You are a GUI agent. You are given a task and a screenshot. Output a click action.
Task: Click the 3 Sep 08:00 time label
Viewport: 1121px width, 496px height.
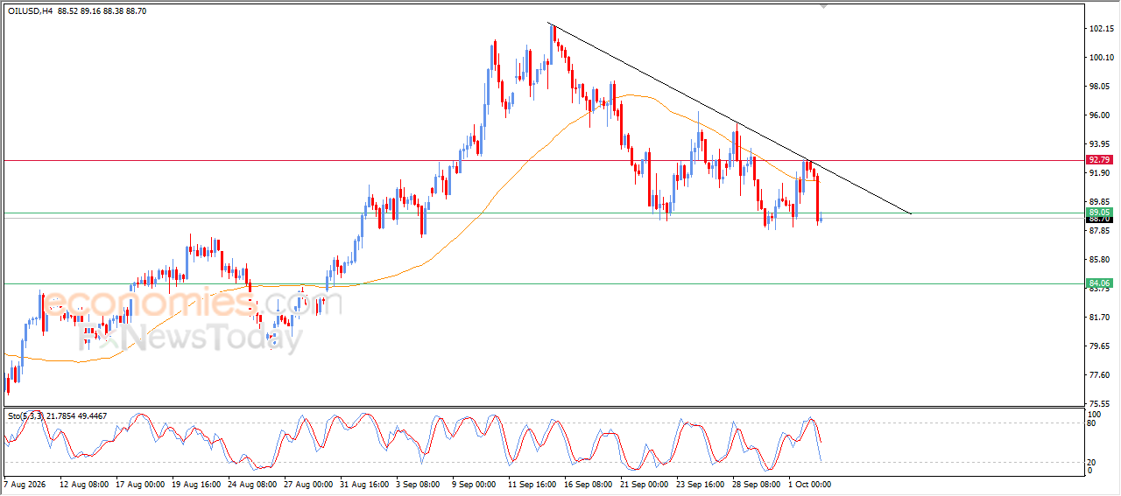[418, 484]
